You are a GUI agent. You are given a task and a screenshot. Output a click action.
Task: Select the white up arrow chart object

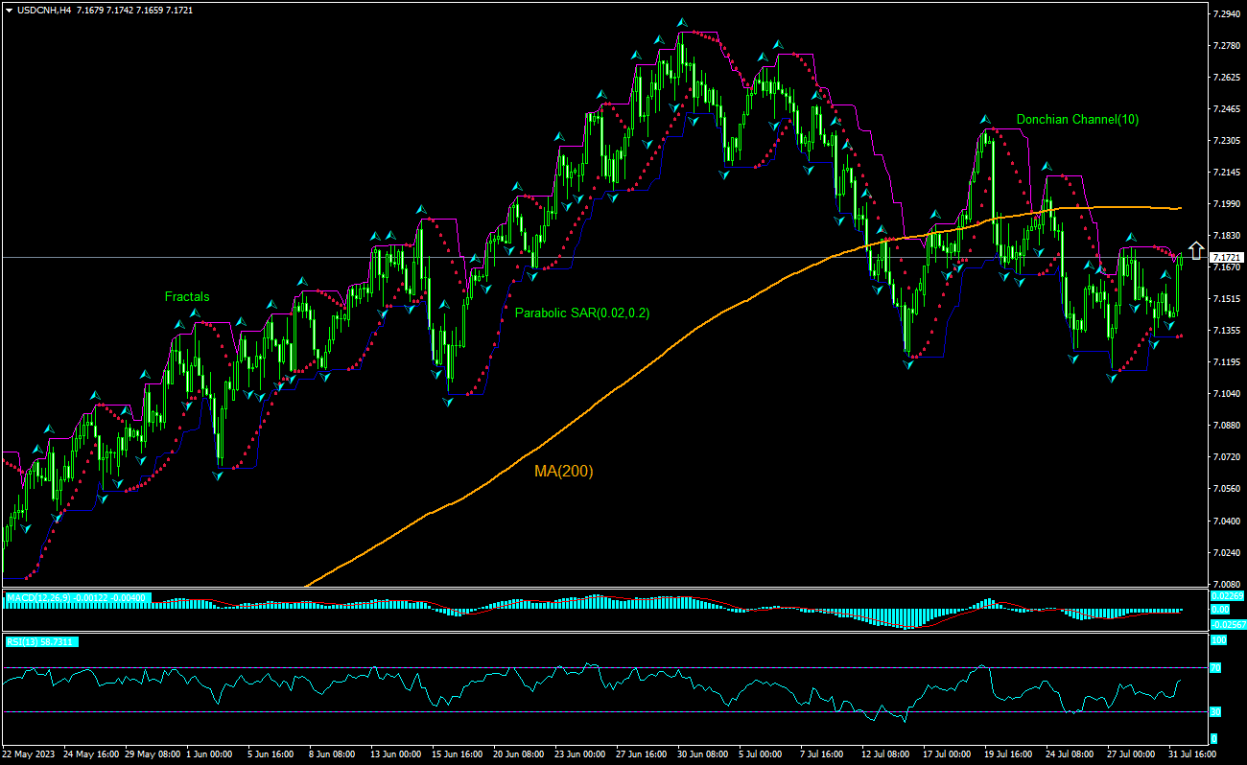coord(1195,249)
